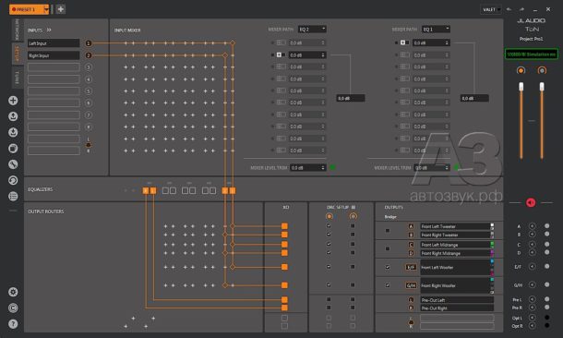
Task: Click the XO orange block for Pre-Out Right
Action: [284, 308]
